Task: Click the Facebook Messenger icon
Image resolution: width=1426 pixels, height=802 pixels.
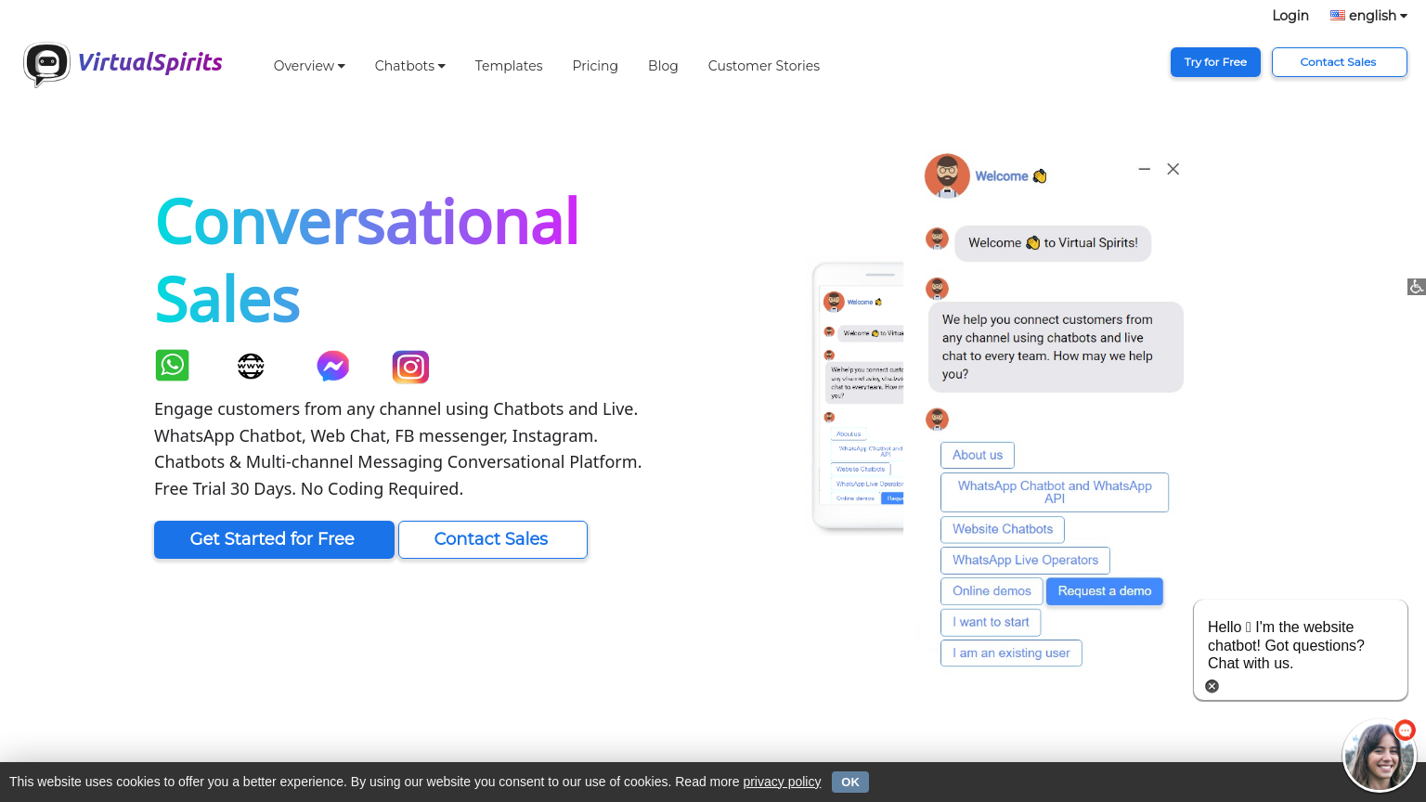Action: pyautogui.click(x=332, y=367)
